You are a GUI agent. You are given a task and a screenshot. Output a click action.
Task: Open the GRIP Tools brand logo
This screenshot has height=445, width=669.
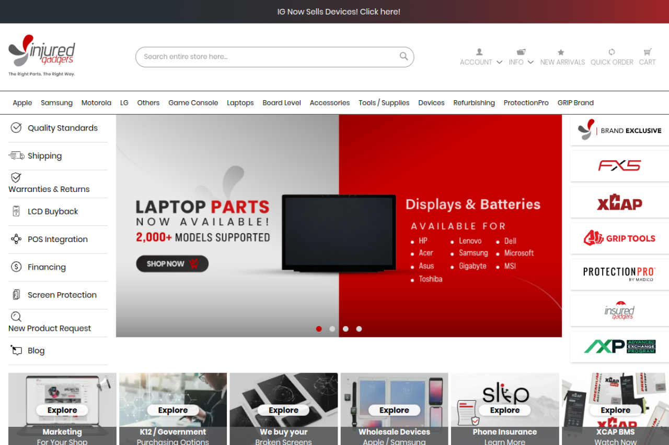click(619, 238)
